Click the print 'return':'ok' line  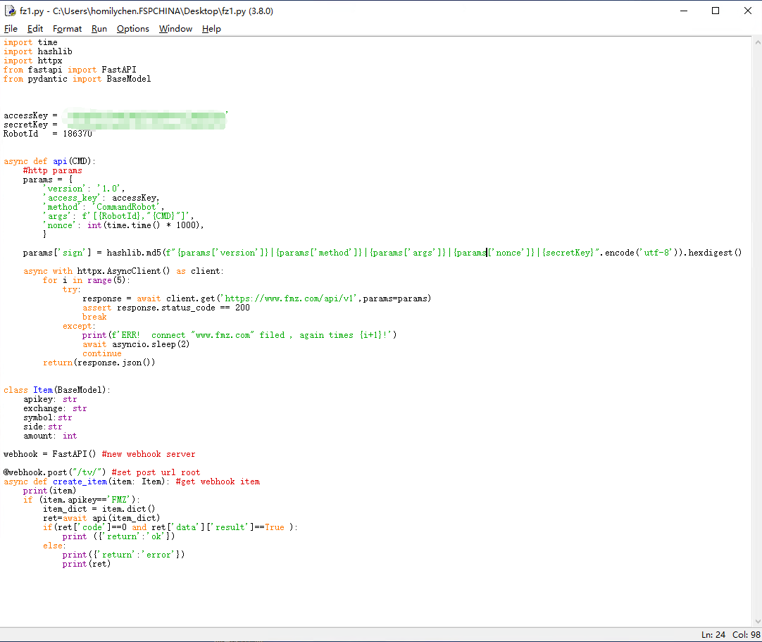[x=118, y=537]
